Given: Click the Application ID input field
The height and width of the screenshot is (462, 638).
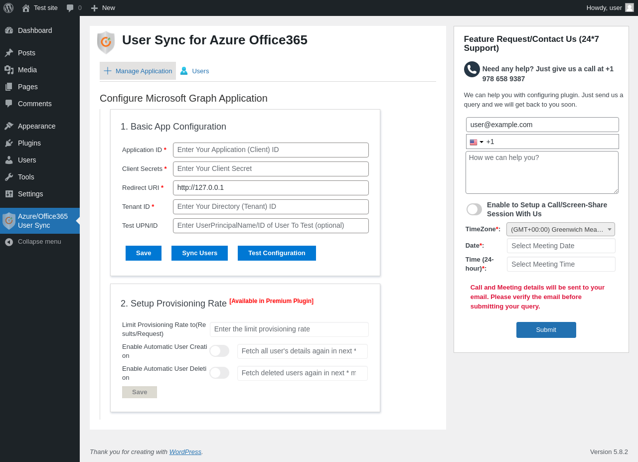Looking at the screenshot, I should pos(271,150).
